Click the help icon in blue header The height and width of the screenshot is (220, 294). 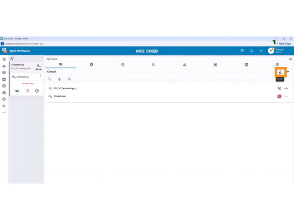(x=242, y=51)
